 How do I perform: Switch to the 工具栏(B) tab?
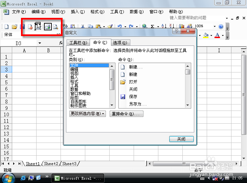[x=78, y=43]
